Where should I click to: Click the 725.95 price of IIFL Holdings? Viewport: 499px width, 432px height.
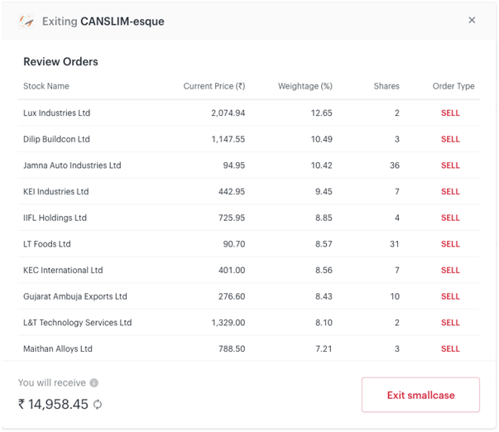(232, 218)
